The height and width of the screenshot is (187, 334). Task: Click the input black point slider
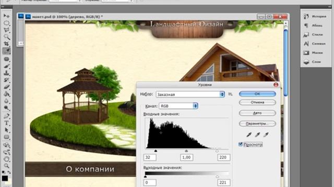click(156, 151)
